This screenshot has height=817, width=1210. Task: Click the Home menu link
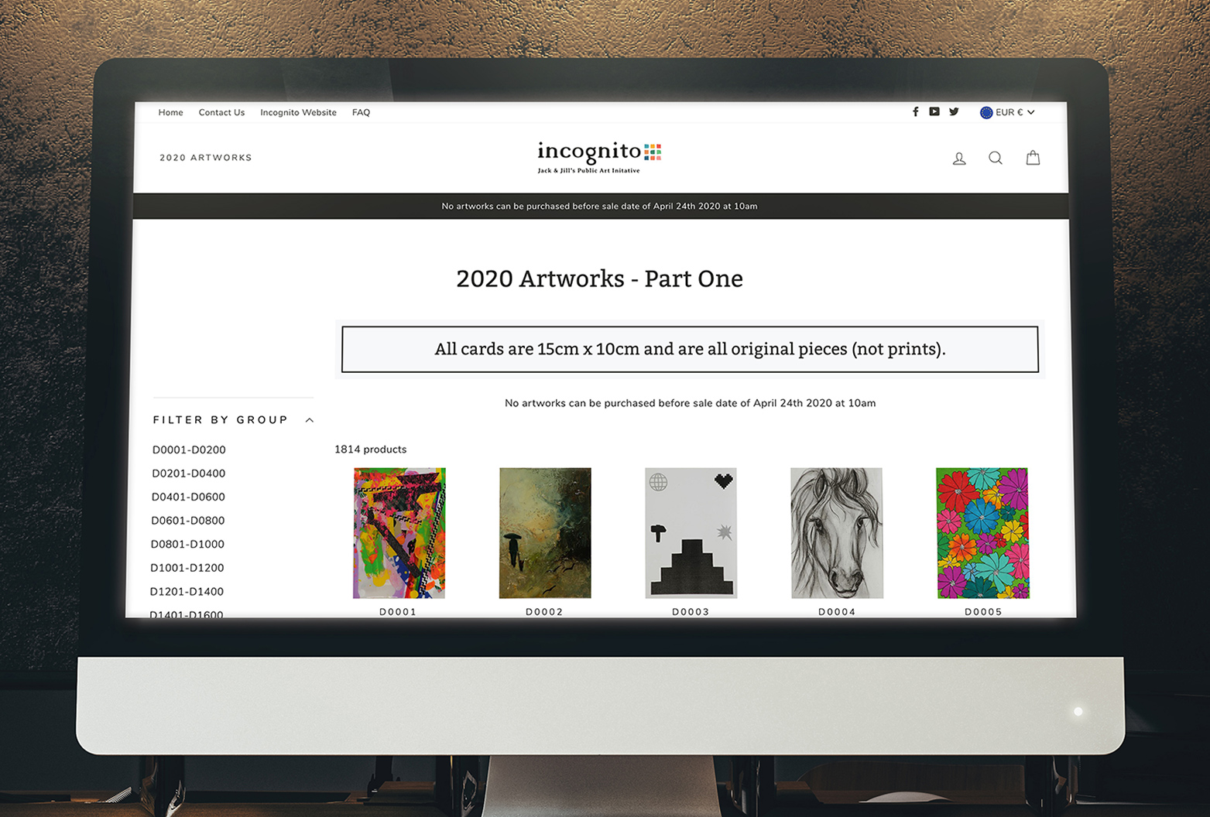170,112
